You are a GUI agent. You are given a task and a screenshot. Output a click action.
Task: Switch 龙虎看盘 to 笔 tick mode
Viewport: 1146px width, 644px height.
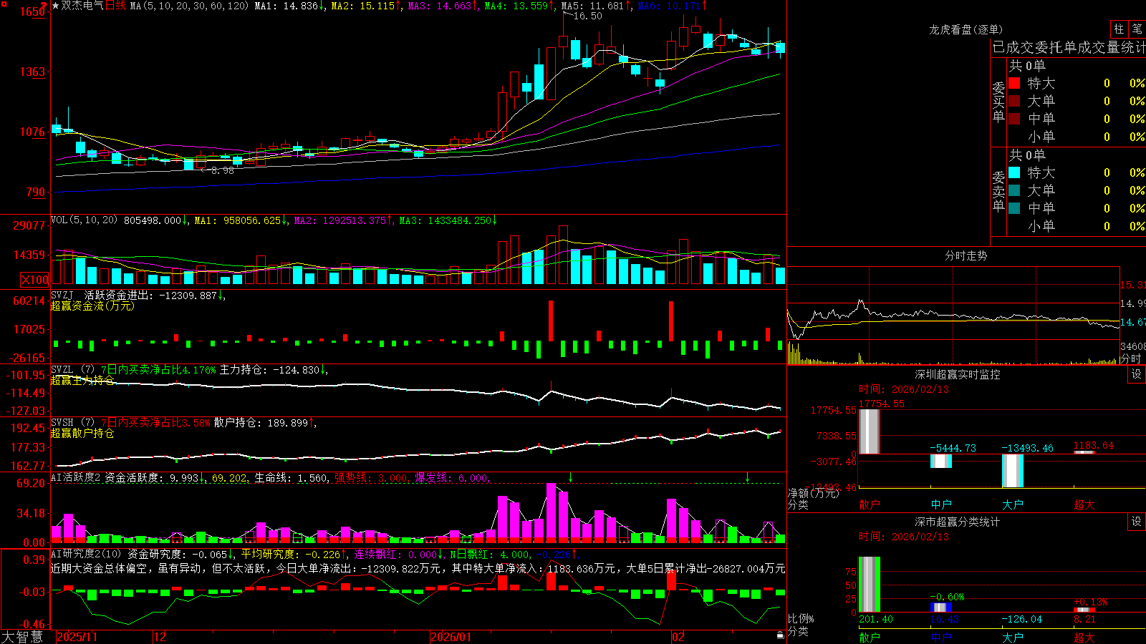[1137, 29]
